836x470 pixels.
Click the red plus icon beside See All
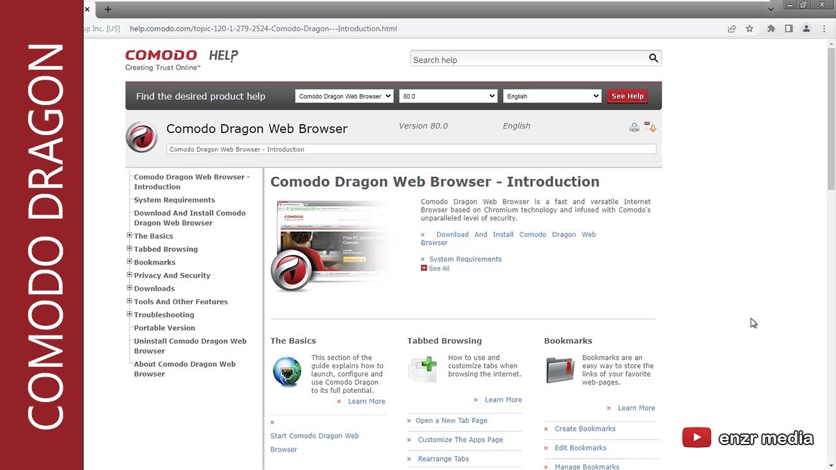(x=424, y=268)
